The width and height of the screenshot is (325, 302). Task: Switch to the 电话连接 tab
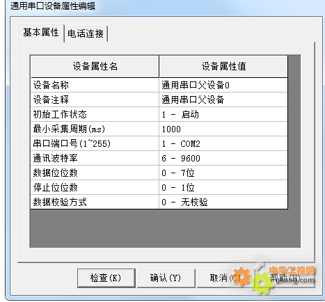[86, 34]
